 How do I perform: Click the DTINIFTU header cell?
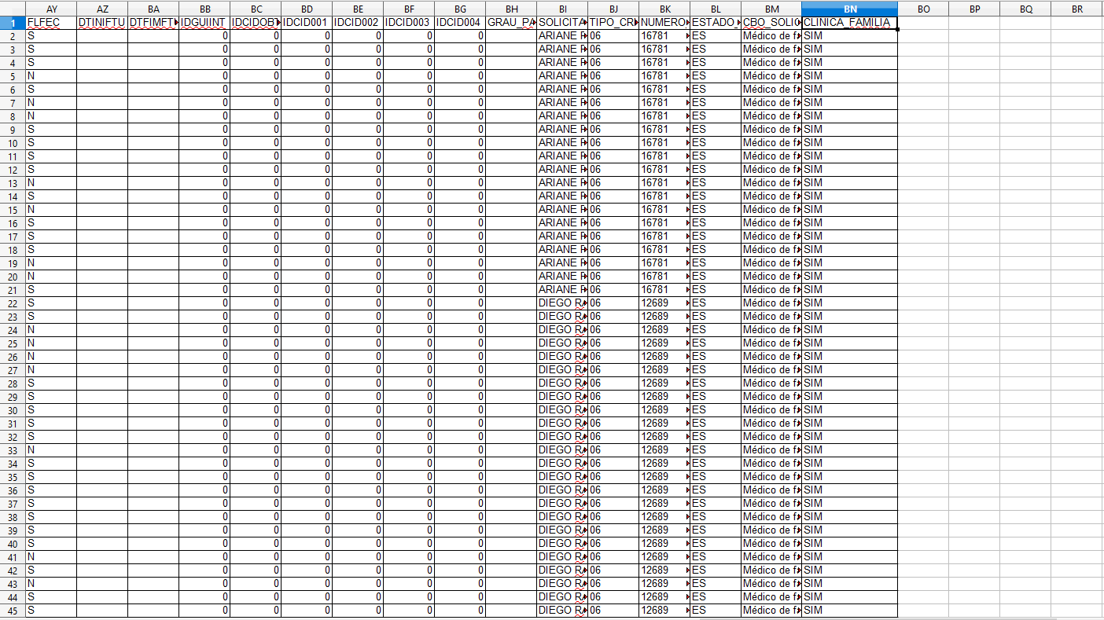[102, 23]
